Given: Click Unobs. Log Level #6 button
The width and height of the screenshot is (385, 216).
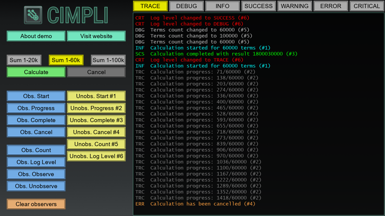Looking at the screenshot, I should [96, 156].
